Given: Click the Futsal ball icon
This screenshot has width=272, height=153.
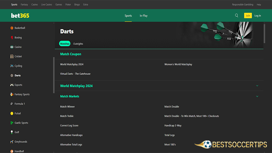Looking at the screenshot, I should coord(12,113).
